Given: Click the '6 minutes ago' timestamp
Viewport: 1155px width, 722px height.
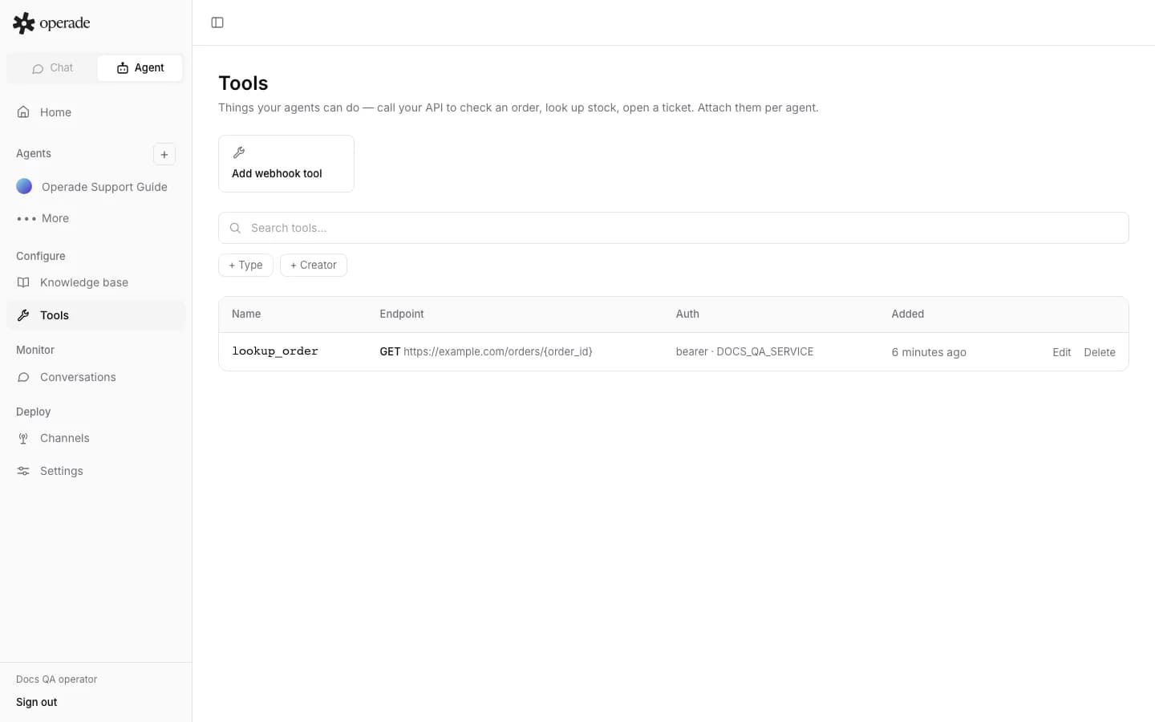Looking at the screenshot, I should pyautogui.click(x=929, y=352).
